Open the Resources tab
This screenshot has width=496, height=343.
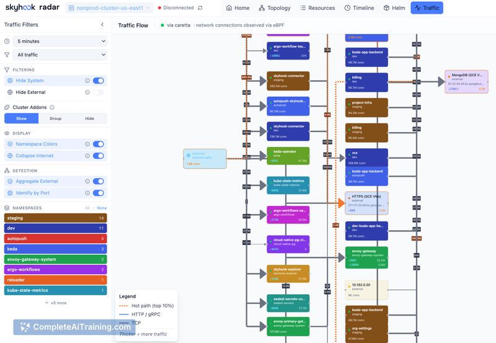pos(317,8)
